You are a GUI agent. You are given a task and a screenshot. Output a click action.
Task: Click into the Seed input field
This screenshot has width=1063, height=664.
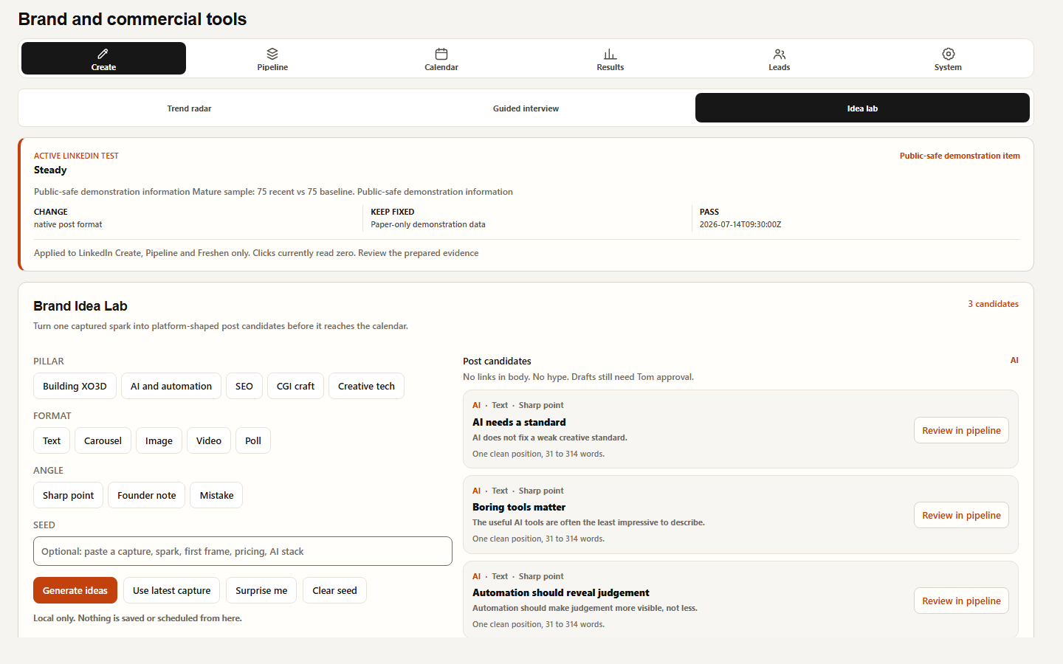pyautogui.click(x=243, y=551)
